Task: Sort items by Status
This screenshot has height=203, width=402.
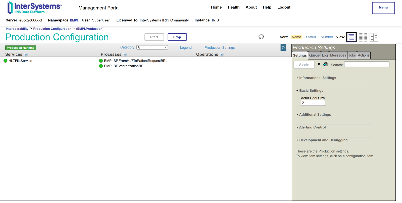Action: click(x=311, y=37)
